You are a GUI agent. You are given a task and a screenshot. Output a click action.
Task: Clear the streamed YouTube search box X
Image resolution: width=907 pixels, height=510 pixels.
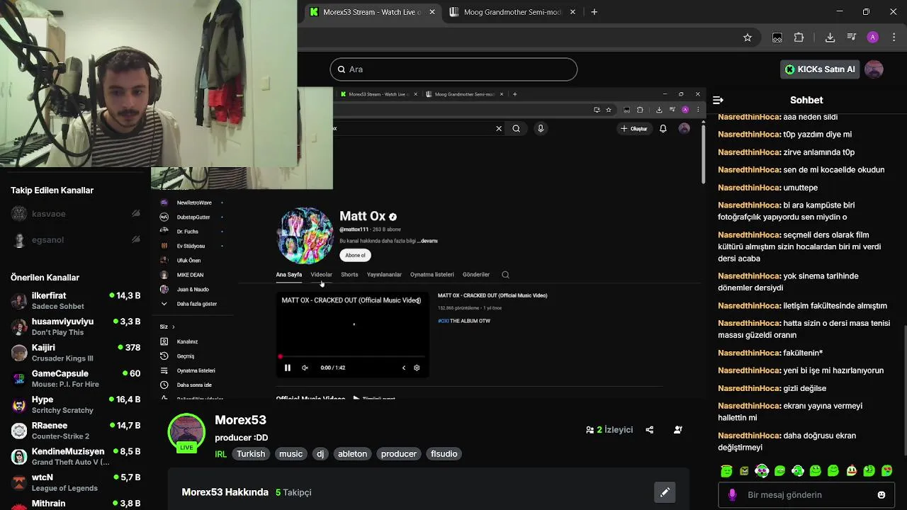click(x=498, y=128)
